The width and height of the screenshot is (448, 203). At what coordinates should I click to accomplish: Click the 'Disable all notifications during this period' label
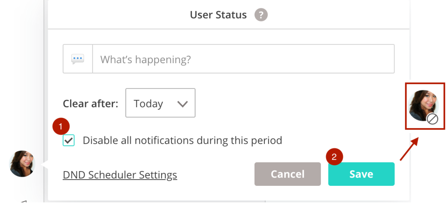click(182, 140)
